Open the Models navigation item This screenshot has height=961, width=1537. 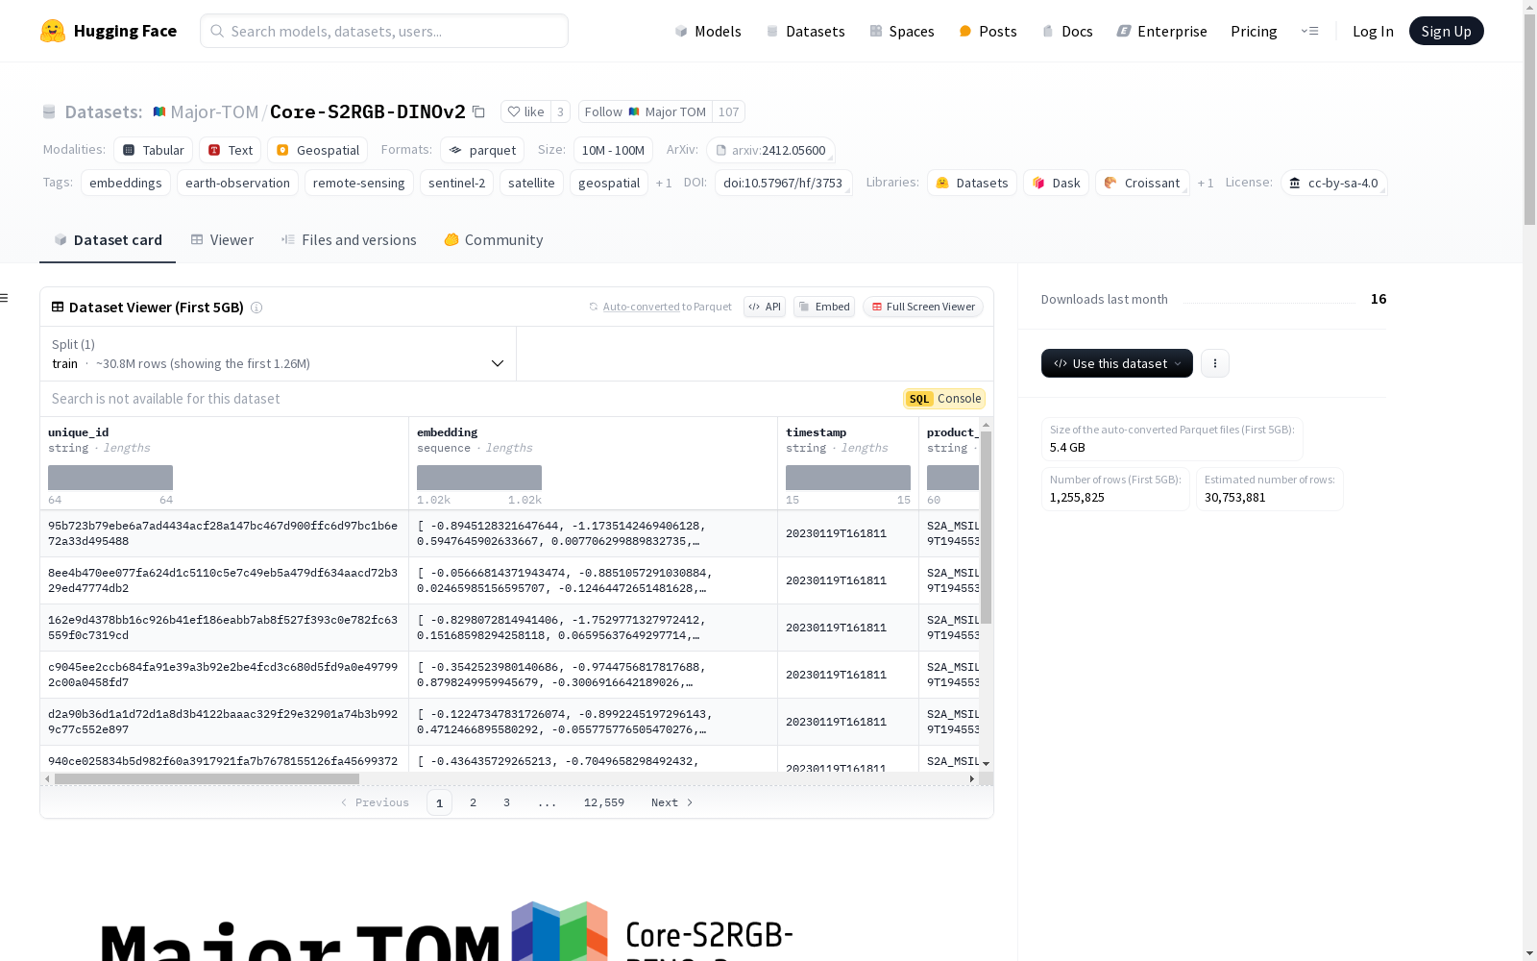click(x=708, y=31)
